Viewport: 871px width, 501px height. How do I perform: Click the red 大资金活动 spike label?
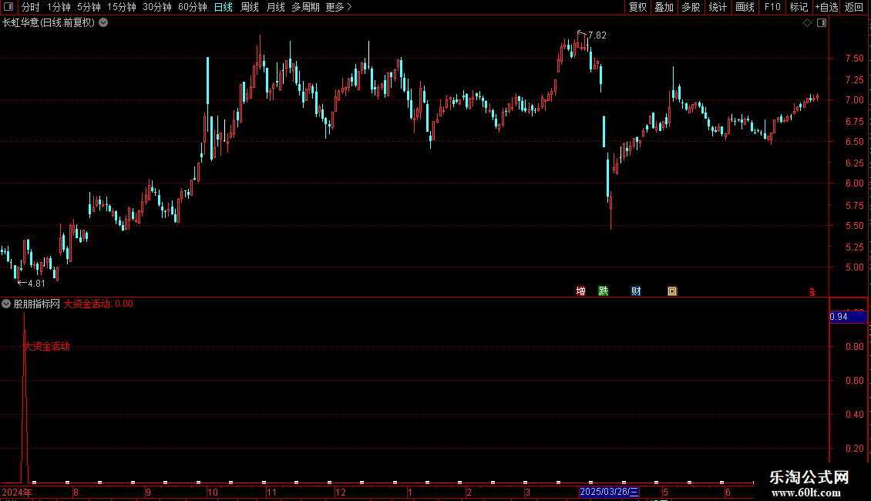coord(47,347)
